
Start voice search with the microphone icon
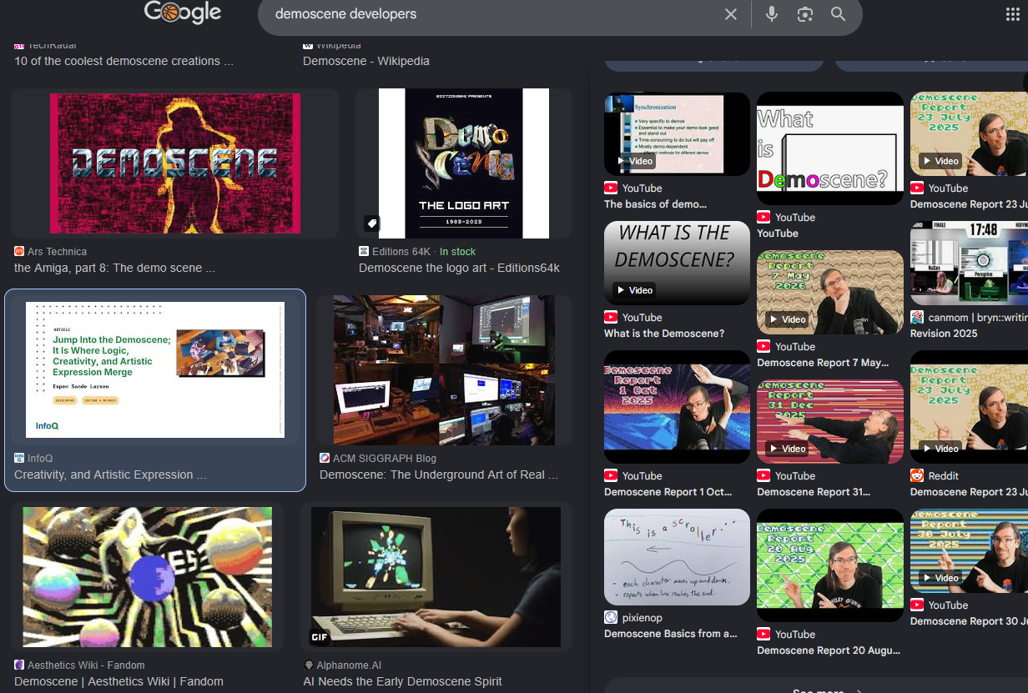pos(772,14)
